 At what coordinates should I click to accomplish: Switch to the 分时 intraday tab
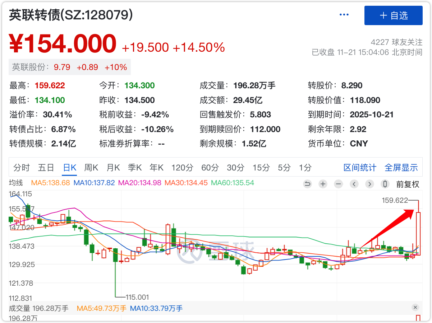22,168
